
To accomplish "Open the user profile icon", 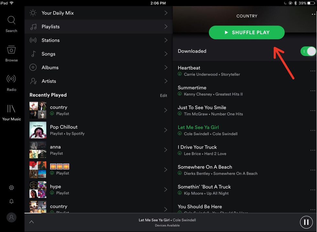I will (11, 217).
